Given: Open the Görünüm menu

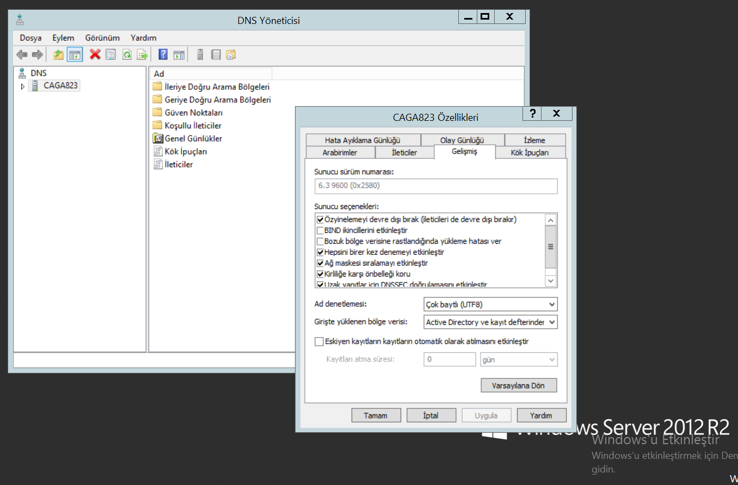Looking at the screenshot, I should [102, 38].
